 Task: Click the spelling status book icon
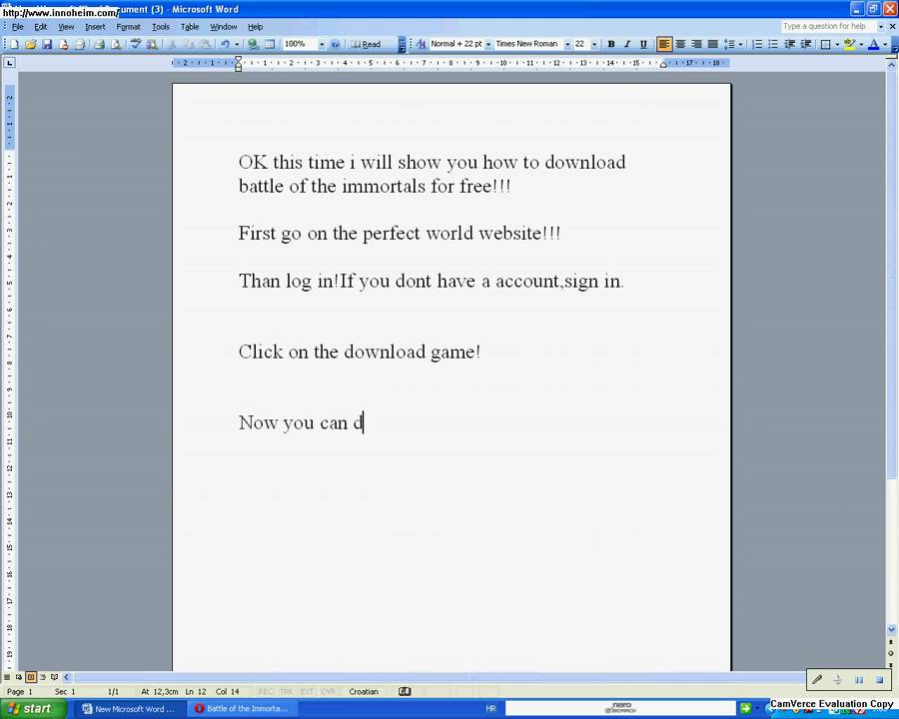405,691
